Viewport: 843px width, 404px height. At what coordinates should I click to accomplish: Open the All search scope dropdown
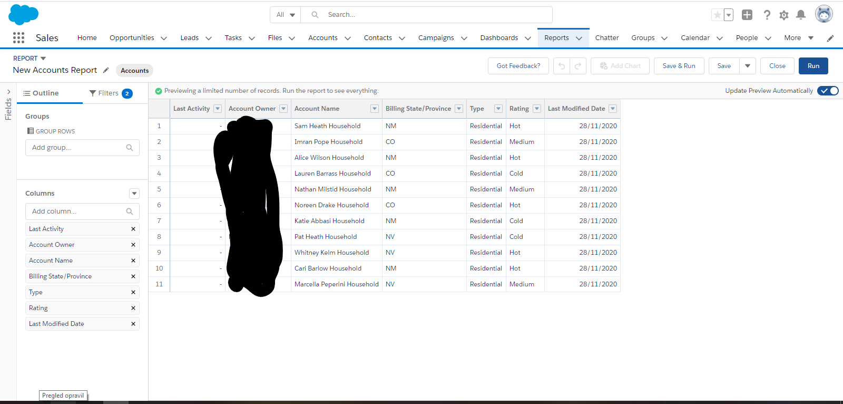[x=286, y=15]
